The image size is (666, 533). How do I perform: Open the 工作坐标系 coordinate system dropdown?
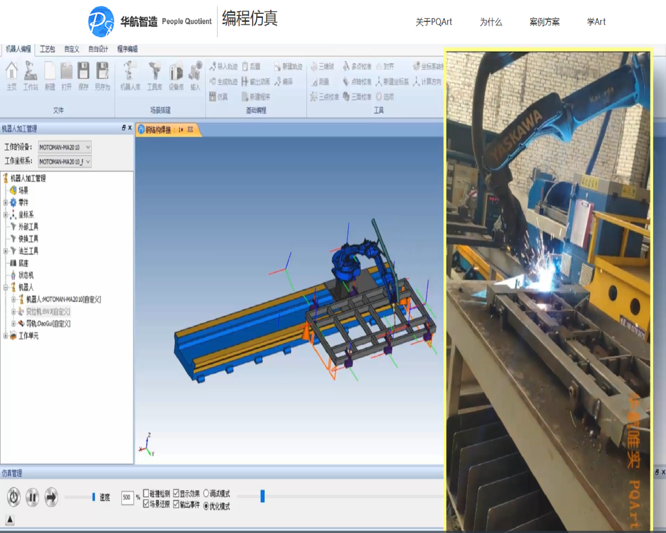point(65,162)
